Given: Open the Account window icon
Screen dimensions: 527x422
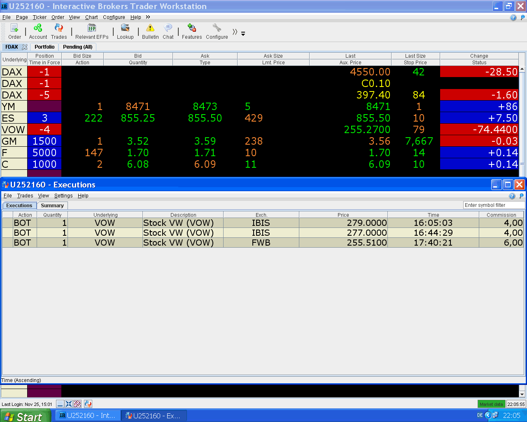Looking at the screenshot, I should 38,31.
